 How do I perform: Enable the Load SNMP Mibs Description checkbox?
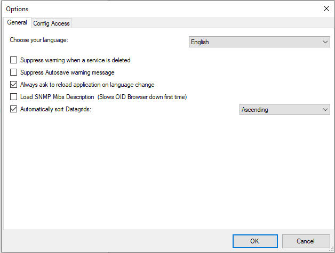(x=14, y=97)
